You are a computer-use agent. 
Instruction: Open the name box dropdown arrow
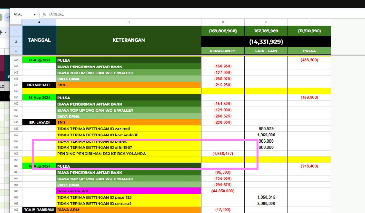tap(35, 14)
